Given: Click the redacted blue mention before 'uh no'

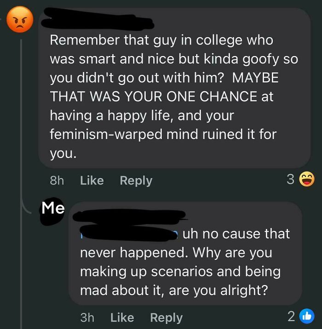Looking at the screenshot, I should tap(129, 234).
